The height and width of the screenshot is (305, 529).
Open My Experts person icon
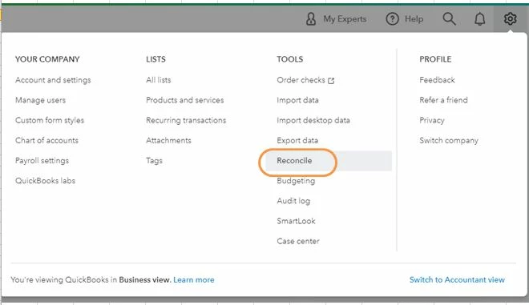point(311,19)
